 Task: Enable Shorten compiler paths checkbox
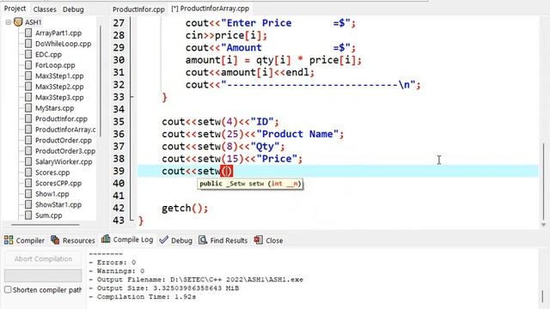[x=8, y=290]
